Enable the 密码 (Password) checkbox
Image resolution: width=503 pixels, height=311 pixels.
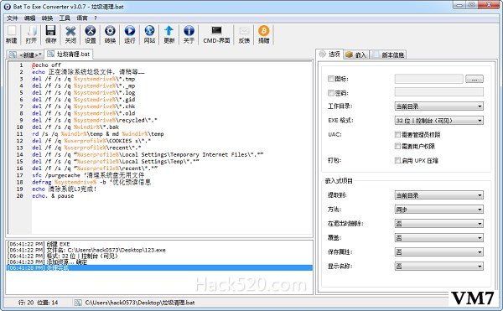pyautogui.click(x=331, y=93)
